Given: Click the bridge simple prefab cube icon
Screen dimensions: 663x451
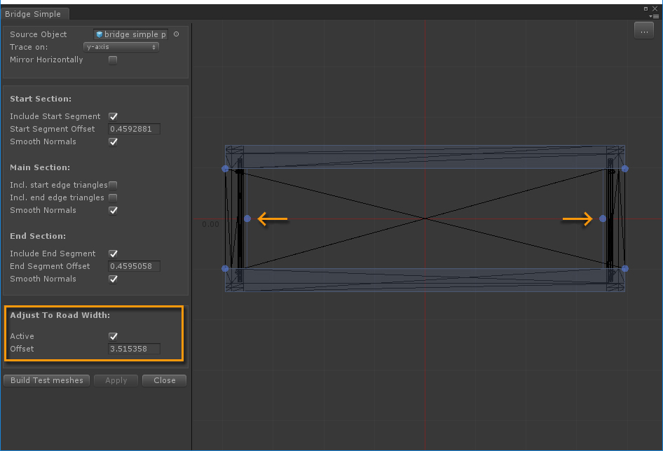Looking at the screenshot, I should point(100,34).
